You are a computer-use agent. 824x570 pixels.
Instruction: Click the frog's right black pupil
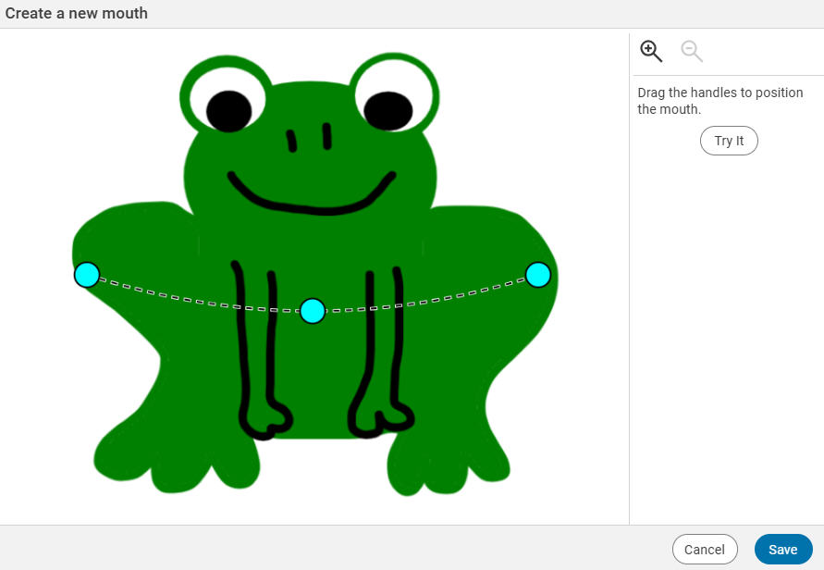(x=387, y=110)
